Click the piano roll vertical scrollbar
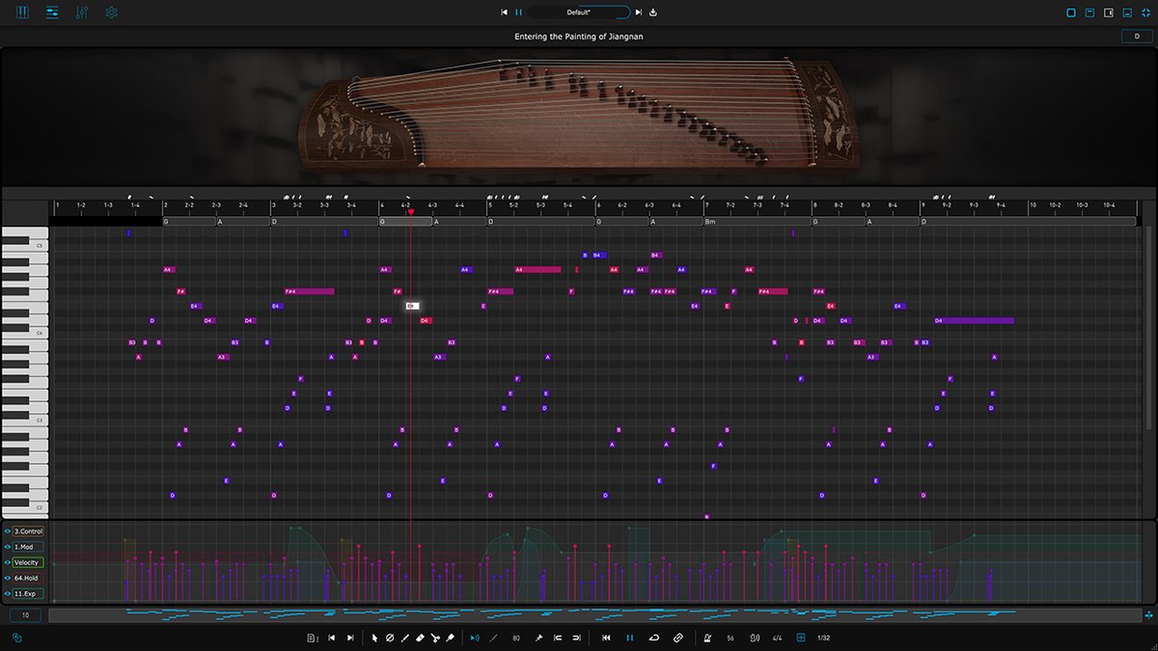The image size is (1158, 651). point(1148,328)
